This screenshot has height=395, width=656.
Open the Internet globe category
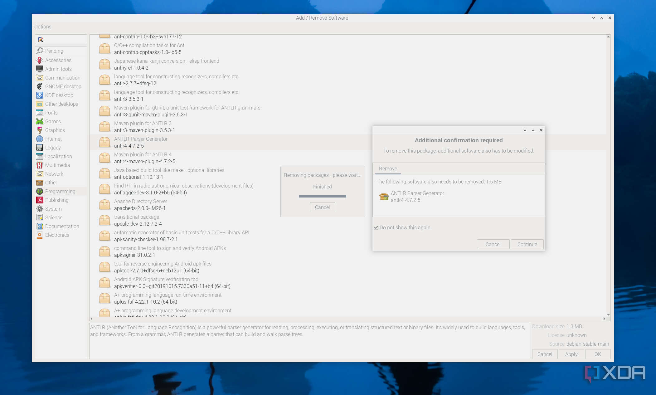40,139
